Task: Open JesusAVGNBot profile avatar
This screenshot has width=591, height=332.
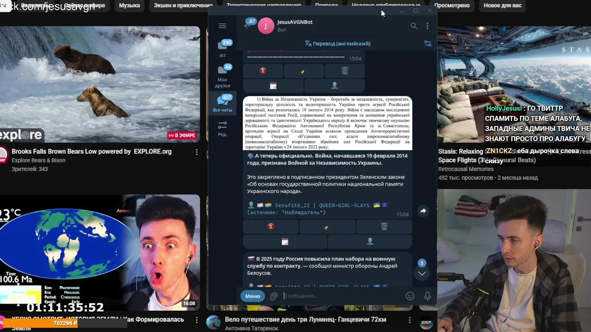Action: [x=266, y=26]
